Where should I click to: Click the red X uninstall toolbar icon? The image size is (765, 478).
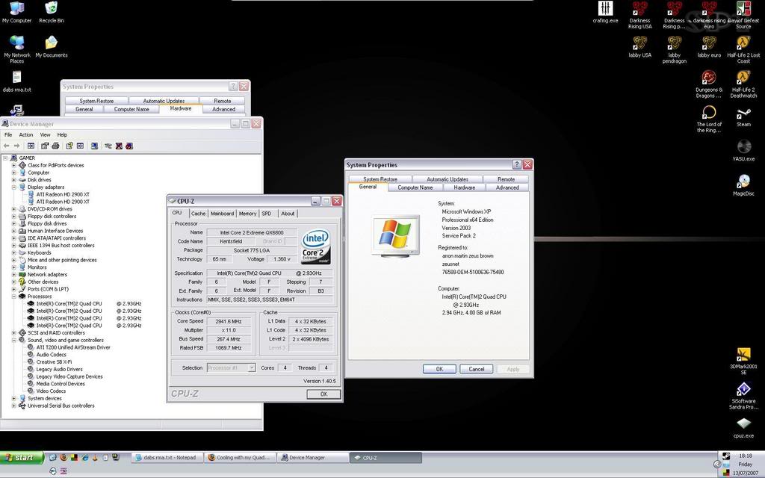(x=119, y=146)
